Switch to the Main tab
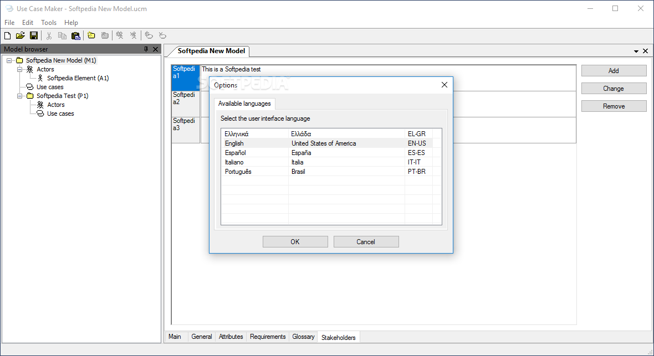The width and height of the screenshot is (654, 356). pyautogui.click(x=175, y=337)
